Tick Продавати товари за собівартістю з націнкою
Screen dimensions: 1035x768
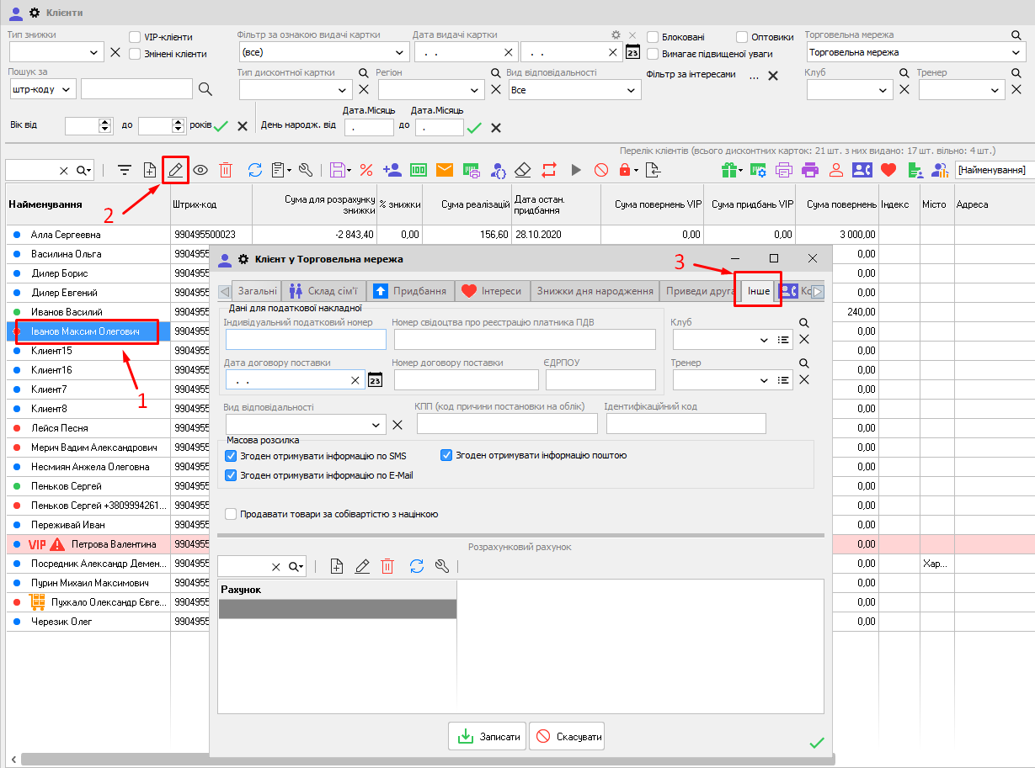[232, 514]
